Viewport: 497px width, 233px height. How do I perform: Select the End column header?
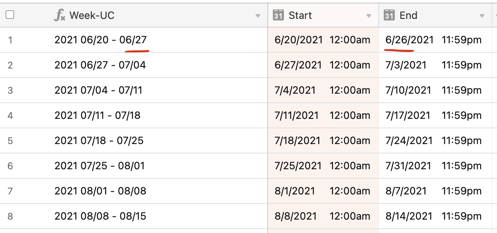(x=435, y=15)
